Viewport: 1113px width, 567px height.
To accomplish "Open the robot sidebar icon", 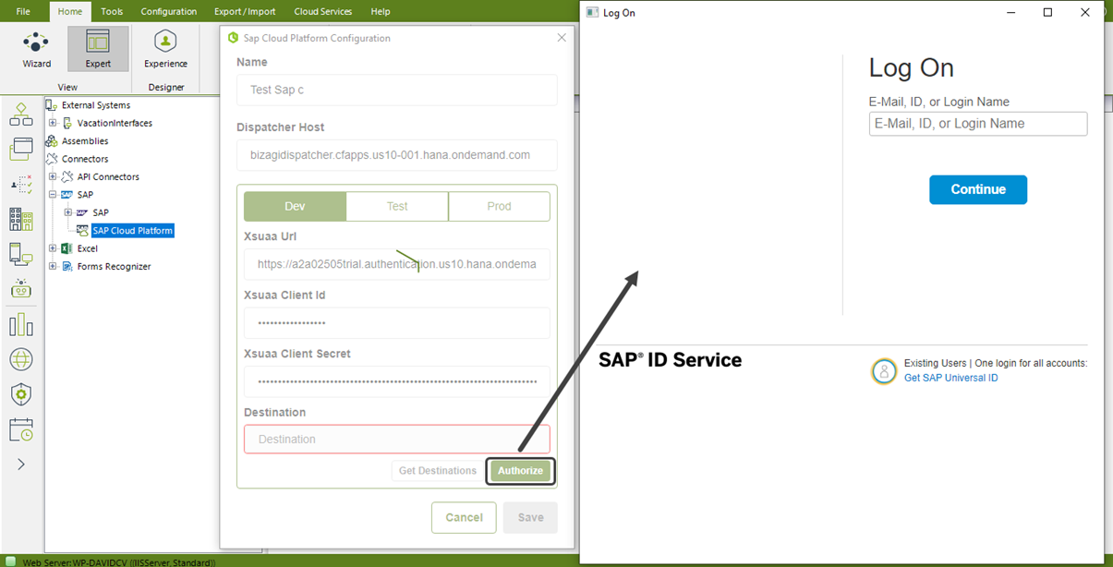I will (21, 288).
